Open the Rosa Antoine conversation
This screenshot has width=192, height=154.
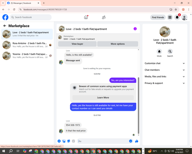27,45
